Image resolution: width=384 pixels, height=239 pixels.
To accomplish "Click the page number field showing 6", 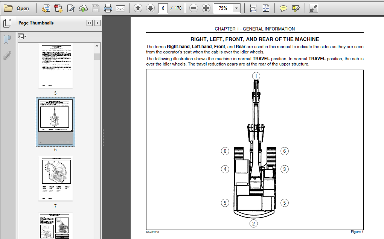I will point(163,8).
